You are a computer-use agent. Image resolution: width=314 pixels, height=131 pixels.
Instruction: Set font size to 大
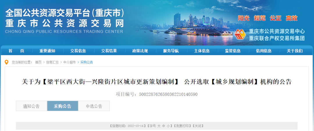point(159,126)
